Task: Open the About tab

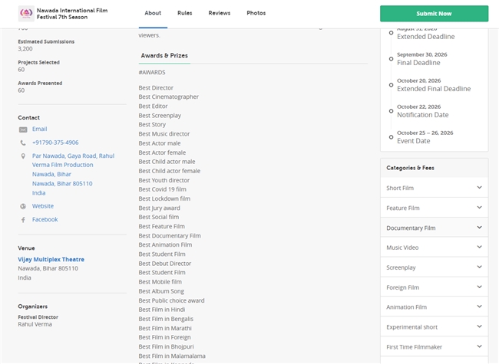Action: [x=153, y=13]
